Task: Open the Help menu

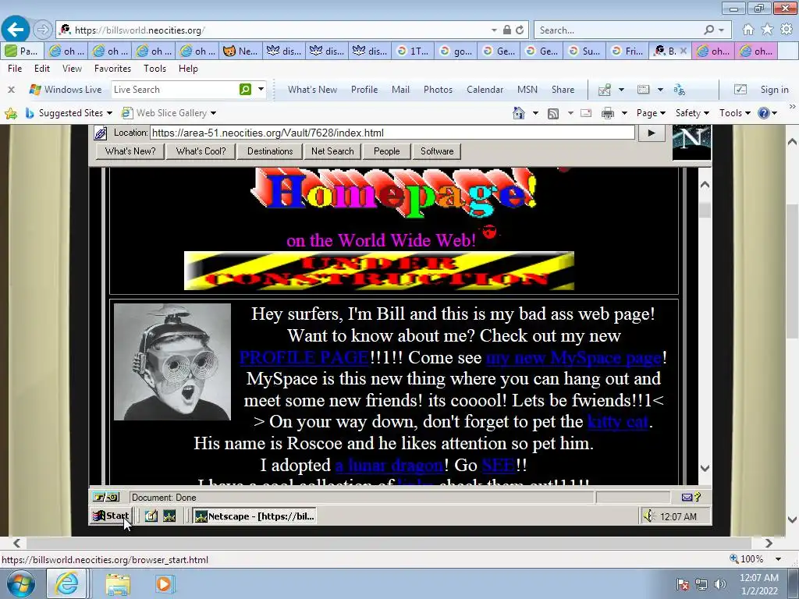Action: pyautogui.click(x=188, y=69)
